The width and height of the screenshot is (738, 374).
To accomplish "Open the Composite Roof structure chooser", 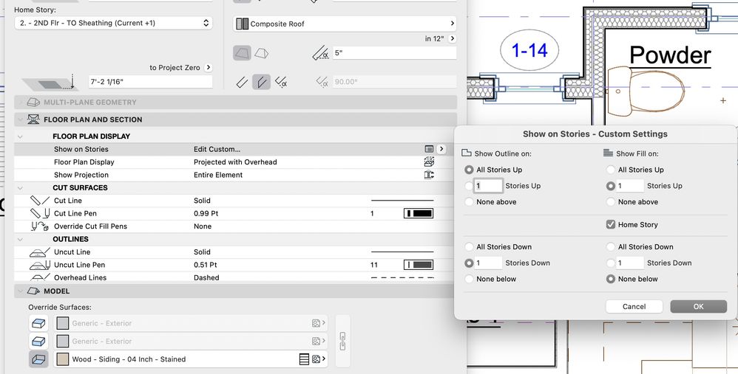I will 345,24.
